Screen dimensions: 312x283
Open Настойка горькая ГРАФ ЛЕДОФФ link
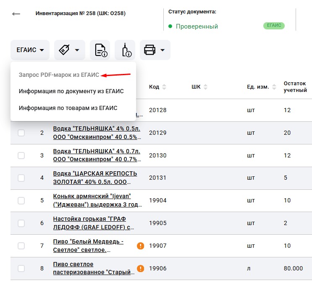point(94,223)
